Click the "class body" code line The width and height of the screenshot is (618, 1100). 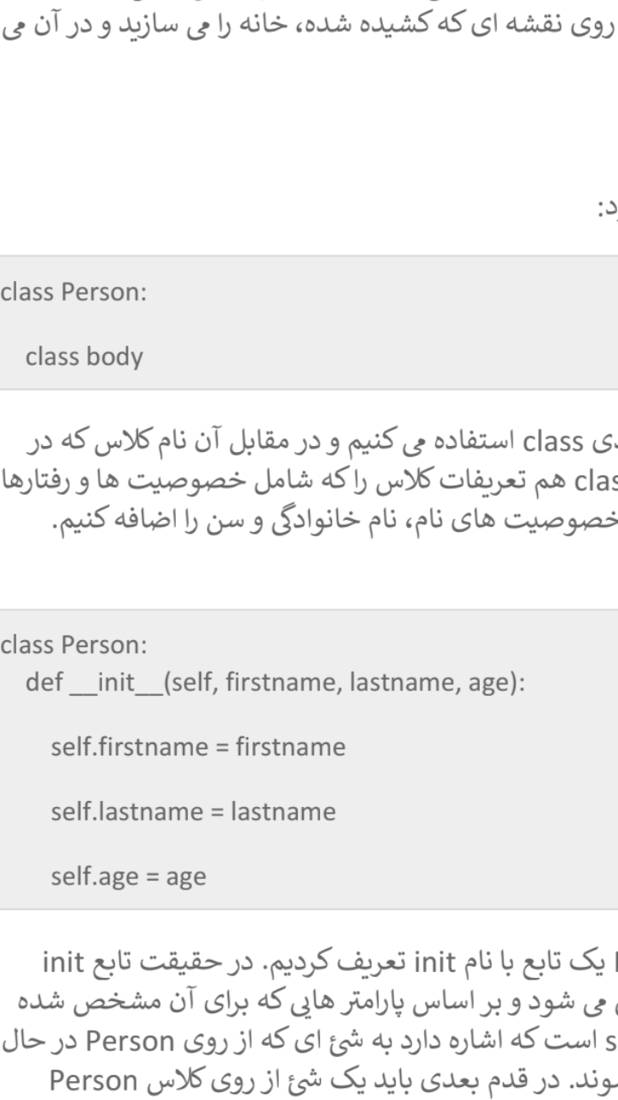click(84, 357)
